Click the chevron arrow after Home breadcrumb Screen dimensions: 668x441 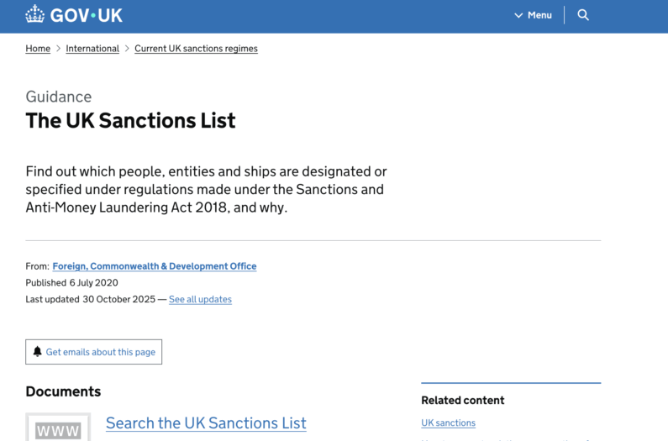click(58, 49)
